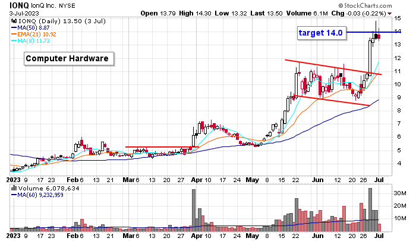Click the 10M label on the volume axis
416x241 pixels.
point(400,218)
